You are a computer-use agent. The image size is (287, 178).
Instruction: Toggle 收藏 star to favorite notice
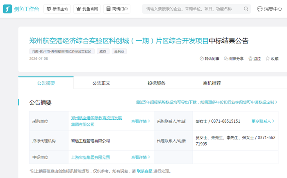click(x=268, y=59)
